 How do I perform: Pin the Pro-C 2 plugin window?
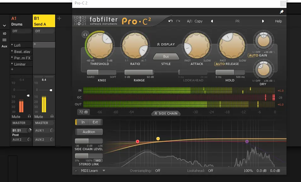click(281, 11)
